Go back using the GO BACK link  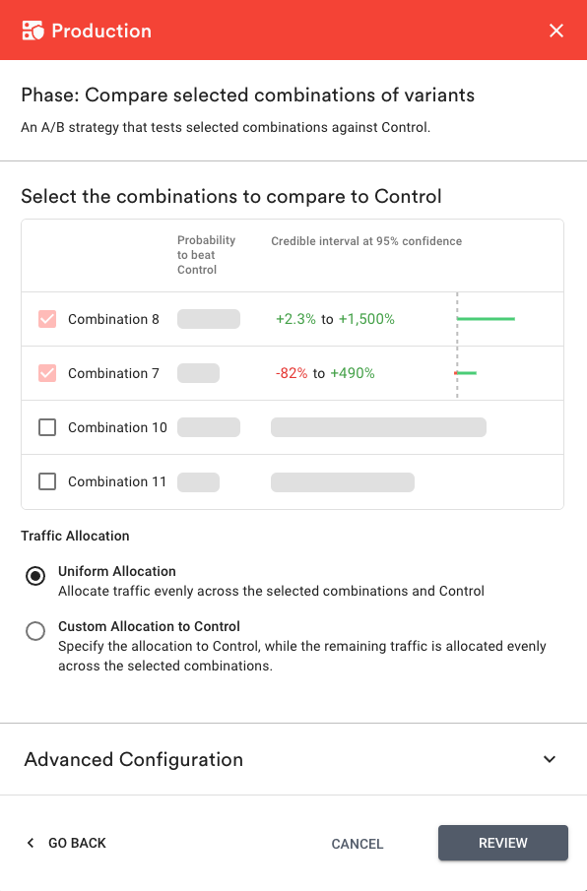click(77, 843)
